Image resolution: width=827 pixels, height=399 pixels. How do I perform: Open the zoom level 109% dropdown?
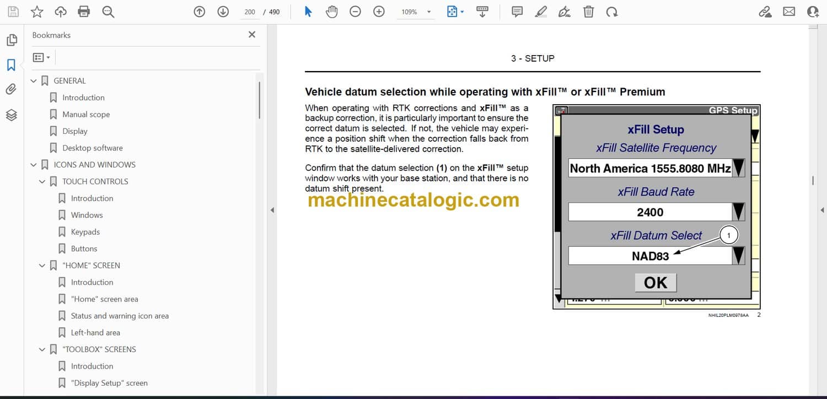(413, 12)
